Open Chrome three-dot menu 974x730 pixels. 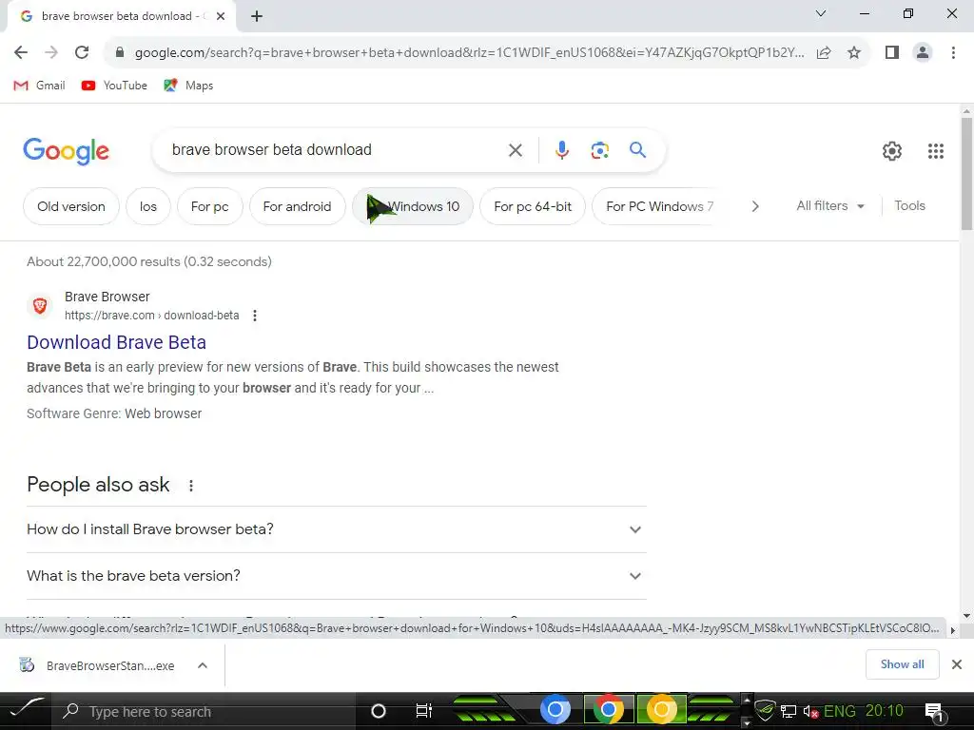pyautogui.click(x=953, y=53)
